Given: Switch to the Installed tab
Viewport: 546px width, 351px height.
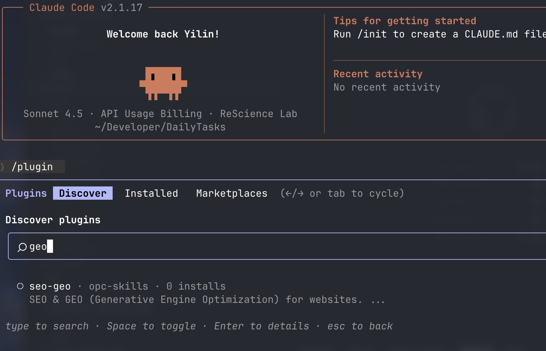Looking at the screenshot, I should pos(151,193).
